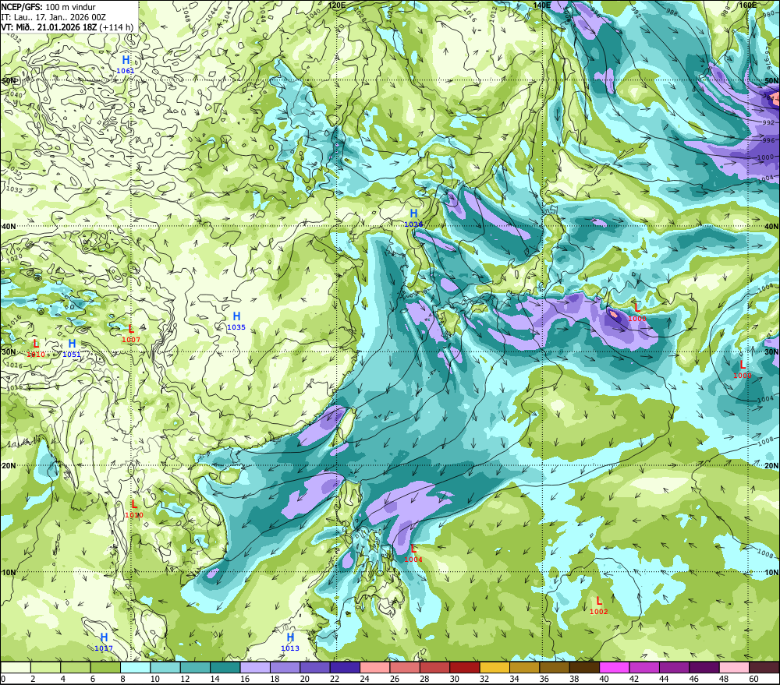
Task: Select the L 1004 low pressure marker
Action: tap(413, 553)
